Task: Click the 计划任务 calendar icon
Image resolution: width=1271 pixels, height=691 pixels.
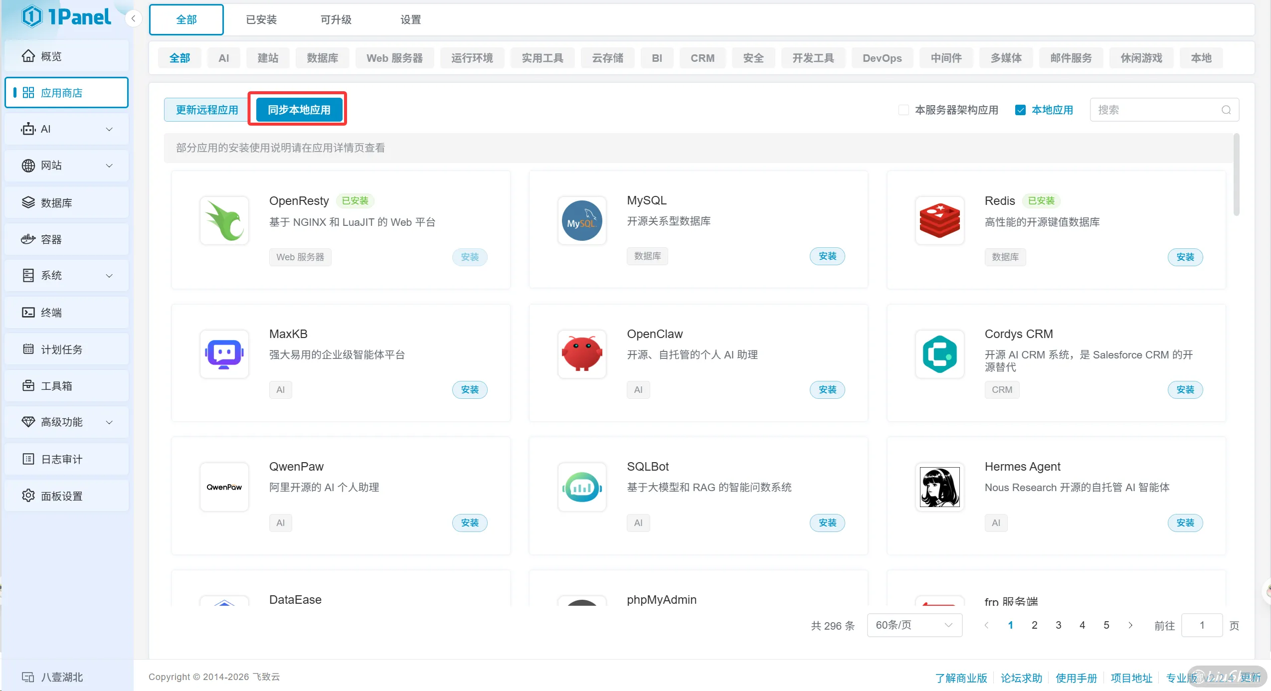Action: click(28, 349)
